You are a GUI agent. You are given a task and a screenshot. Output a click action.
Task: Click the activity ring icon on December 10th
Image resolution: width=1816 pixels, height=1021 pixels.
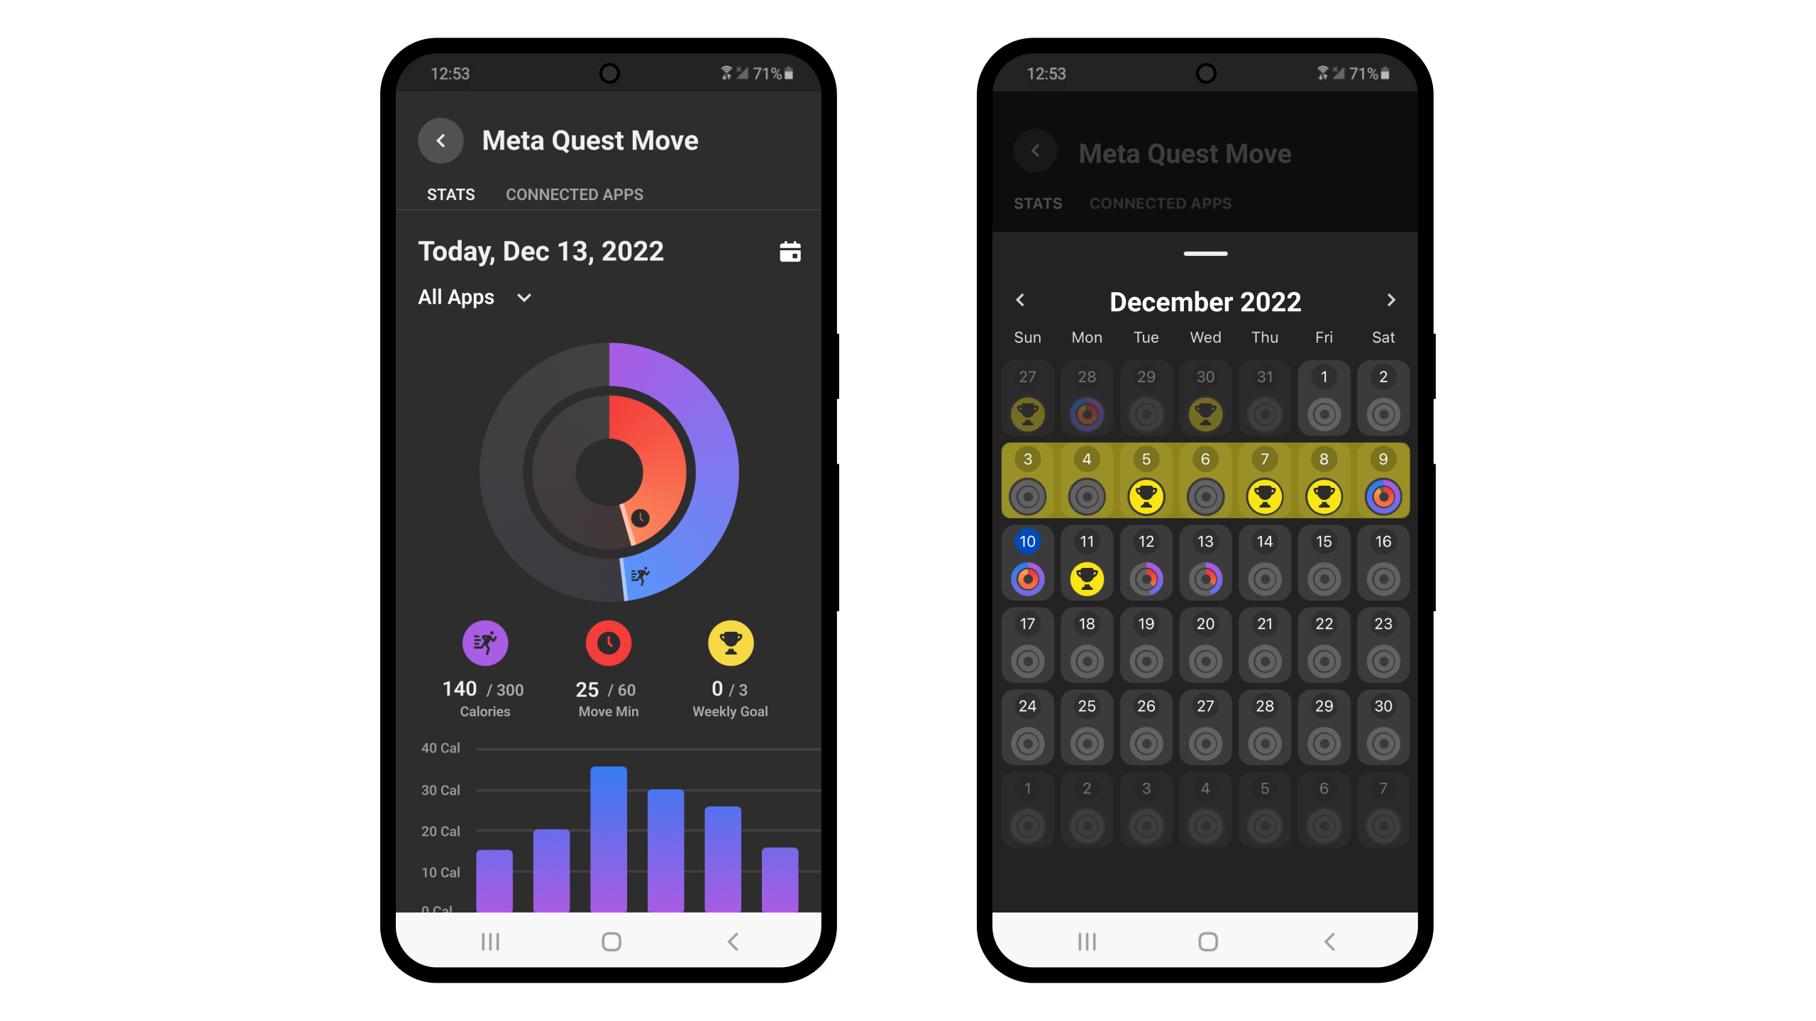click(x=1026, y=579)
